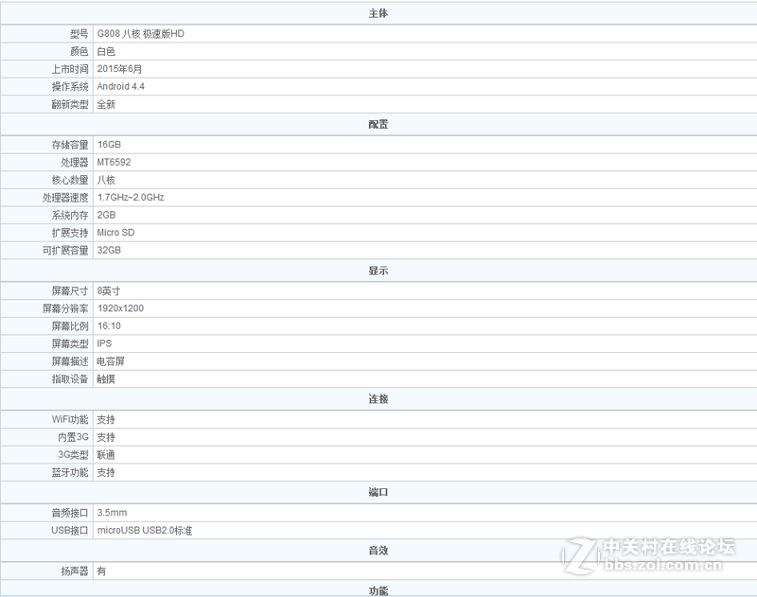Click the 指取设备 label
This screenshot has height=597, width=757.
click(x=70, y=378)
